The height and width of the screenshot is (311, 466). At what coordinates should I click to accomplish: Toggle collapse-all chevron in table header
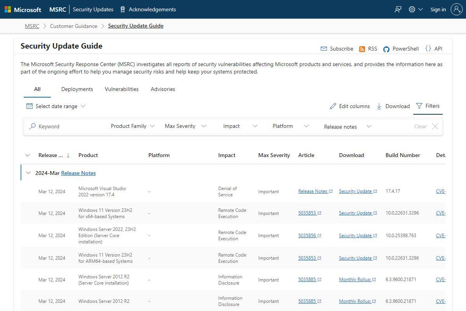tap(28, 155)
